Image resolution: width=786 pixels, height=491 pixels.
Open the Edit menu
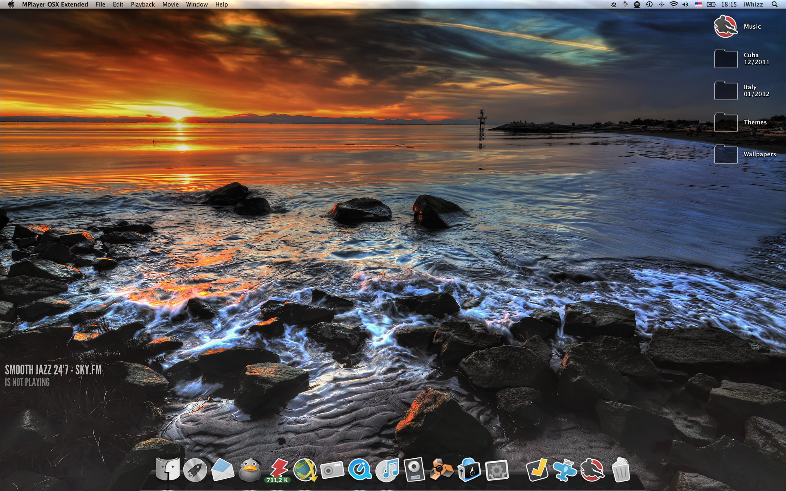[x=118, y=5]
